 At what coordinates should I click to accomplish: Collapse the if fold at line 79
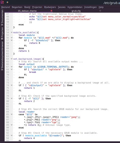[12, 98]
